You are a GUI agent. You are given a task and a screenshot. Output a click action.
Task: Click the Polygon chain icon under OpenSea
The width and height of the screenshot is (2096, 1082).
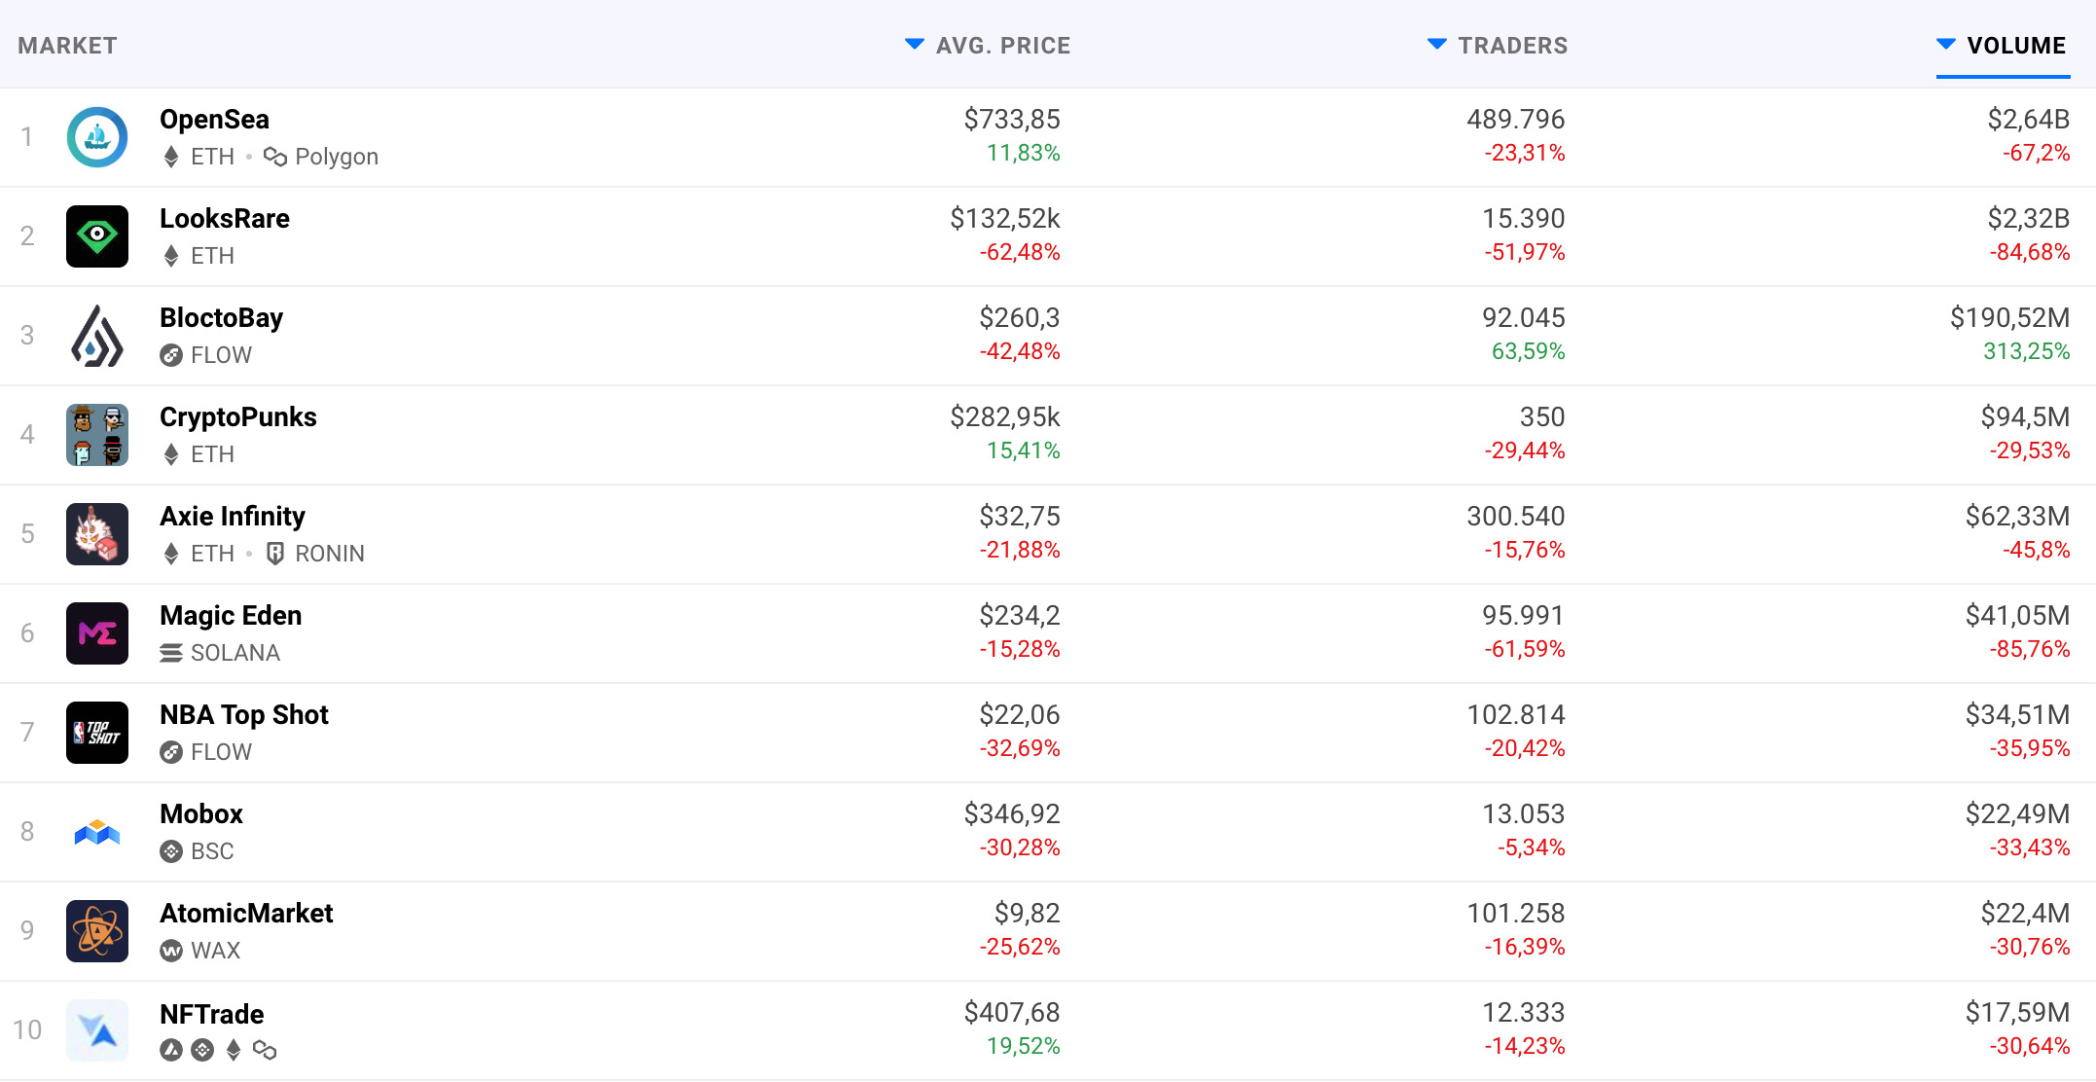tap(275, 157)
